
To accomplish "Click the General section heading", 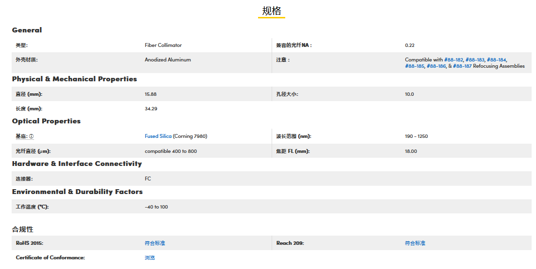I will point(27,30).
